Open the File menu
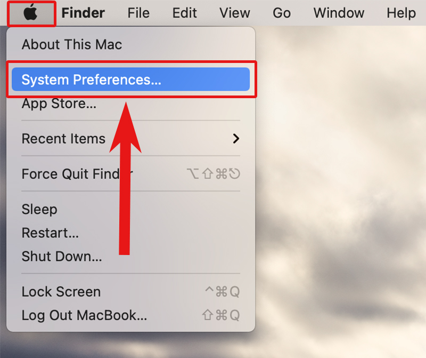This screenshot has width=426, height=358. click(138, 13)
